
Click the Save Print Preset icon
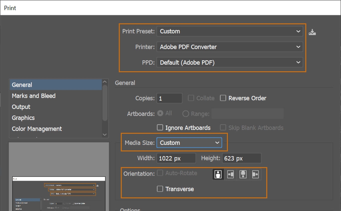(312, 32)
